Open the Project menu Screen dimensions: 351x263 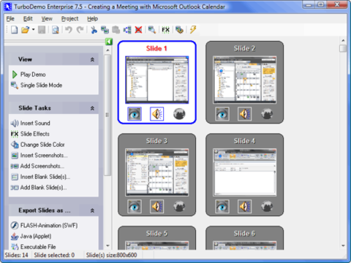tap(69, 19)
